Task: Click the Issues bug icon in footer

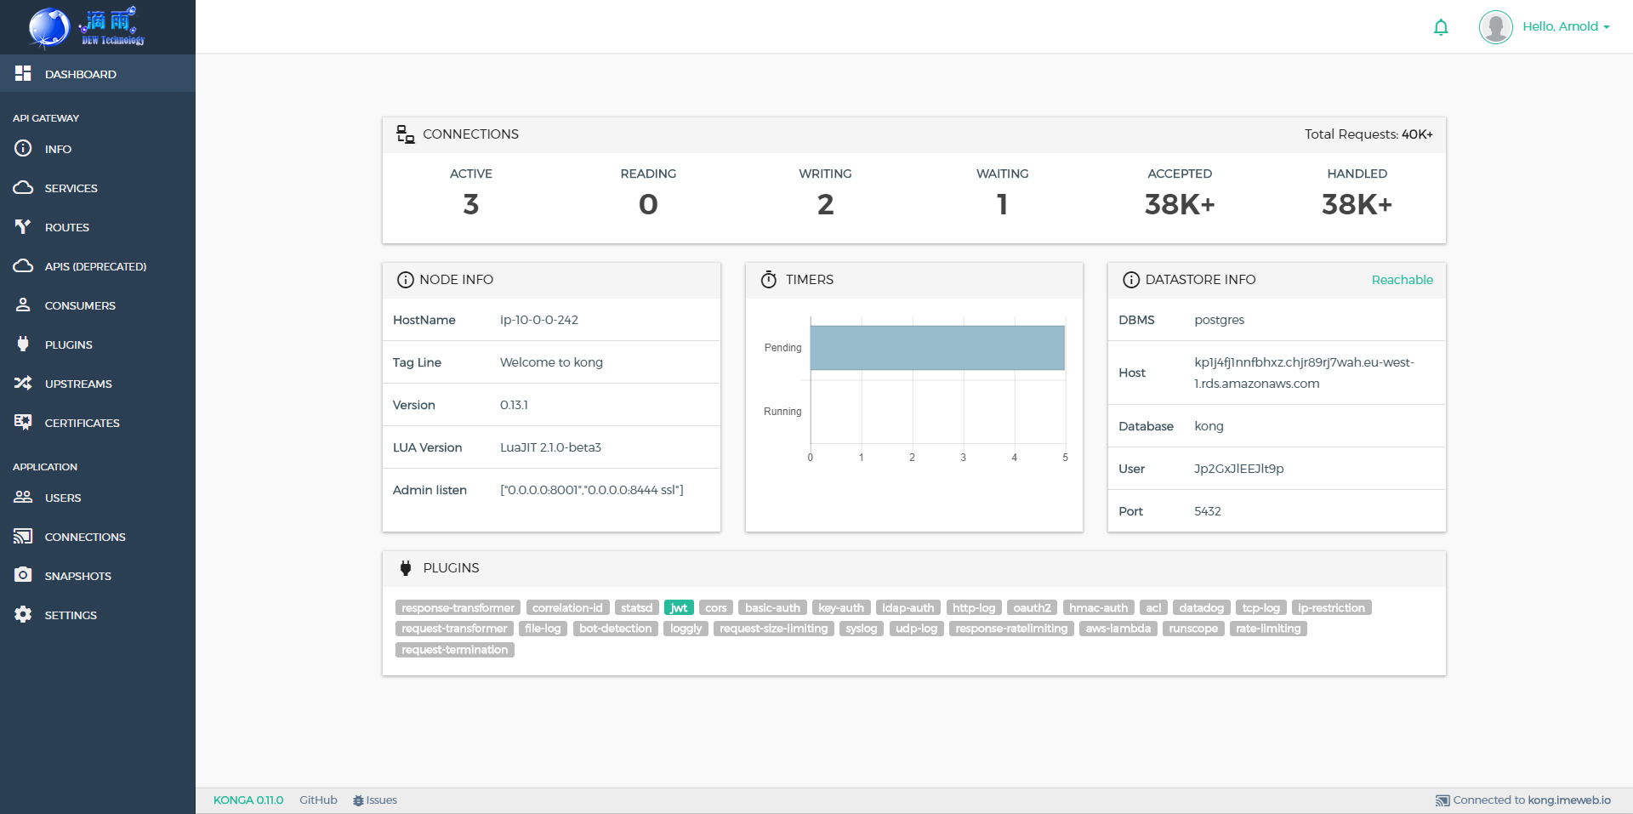Action: point(358,800)
